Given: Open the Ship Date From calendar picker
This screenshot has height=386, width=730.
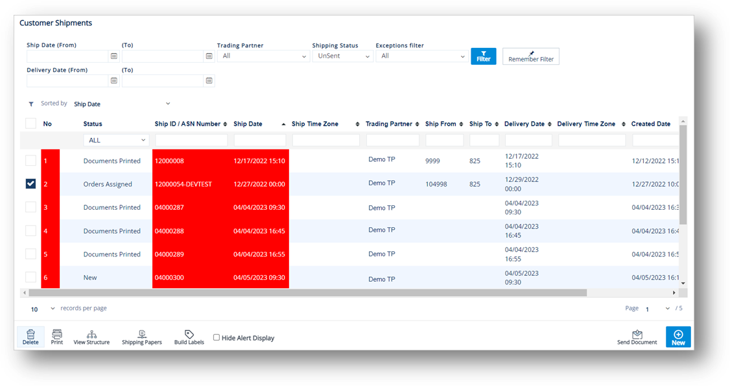Looking at the screenshot, I should point(113,56).
